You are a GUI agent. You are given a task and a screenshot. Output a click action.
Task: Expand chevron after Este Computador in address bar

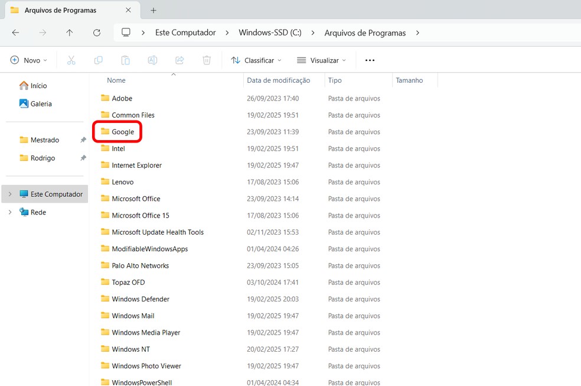pos(227,33)
